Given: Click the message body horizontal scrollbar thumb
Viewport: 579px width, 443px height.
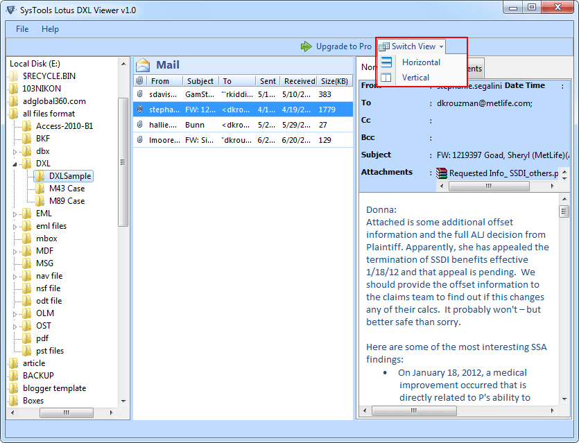Looking at the screenshot, I should 414,410.
